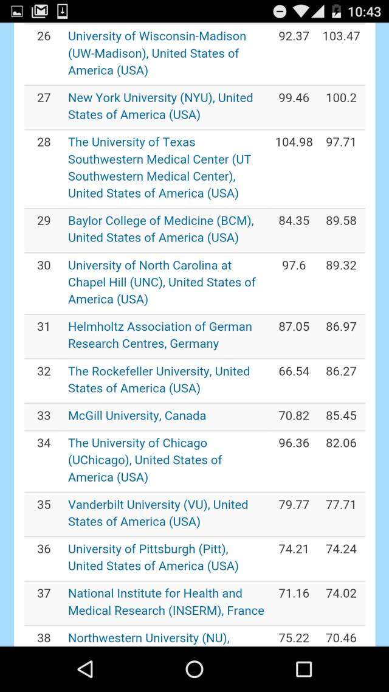This screenshot has height=692, width=389.
Task: Open recent apps with square button
Action: 303,670
